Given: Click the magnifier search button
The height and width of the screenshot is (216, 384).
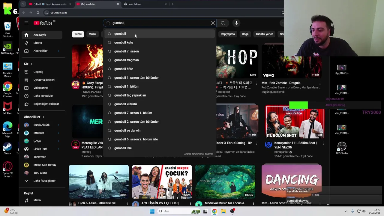Looking at the screenshot, I should point(223,23).
